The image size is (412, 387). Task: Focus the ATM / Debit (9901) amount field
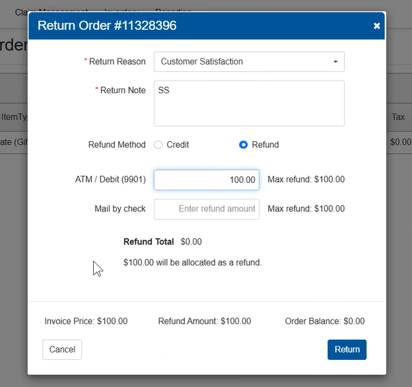coord(207,180)
